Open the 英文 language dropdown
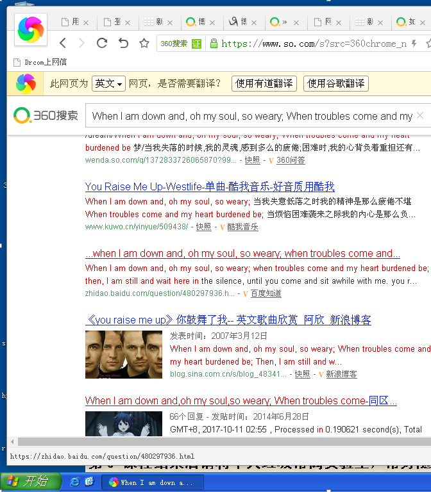Viewport: 431px width, 492px height. pyautogui.click(x=108, y=83)
